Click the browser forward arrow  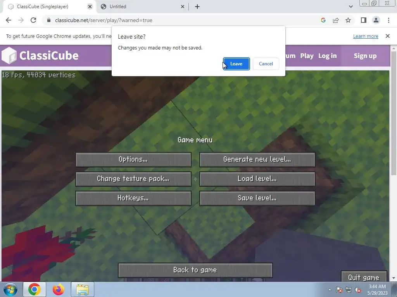[21, 20]
